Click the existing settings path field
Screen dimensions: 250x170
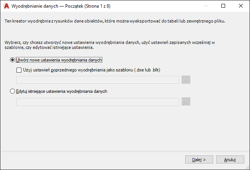click(x=98, y=102)
